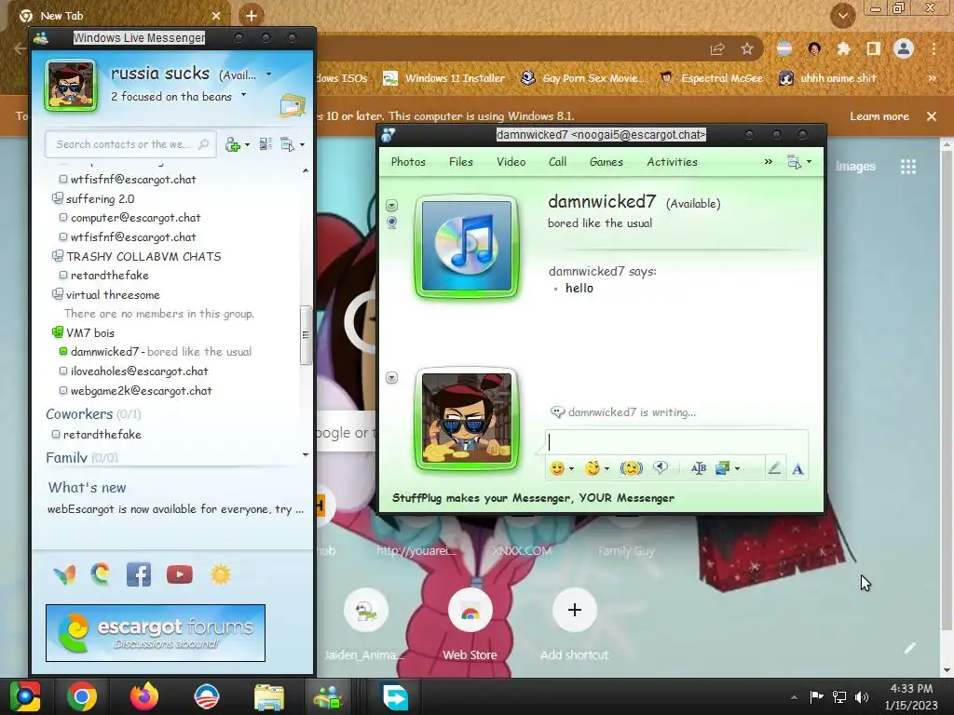954x715 pixels.
Task: Collapse the TRASHY COLLABVM CHATS group
Action: pyautogui.click(x=58, y=256)
